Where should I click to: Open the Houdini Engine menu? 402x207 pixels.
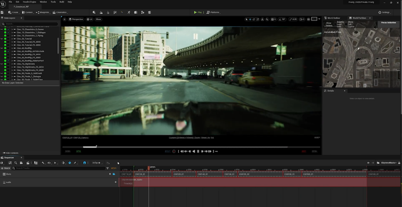[30, 2]
